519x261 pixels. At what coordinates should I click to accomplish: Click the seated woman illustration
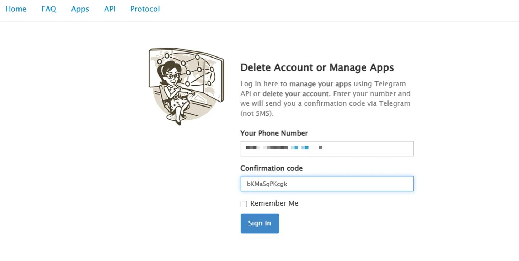click(x=174, y=92)
